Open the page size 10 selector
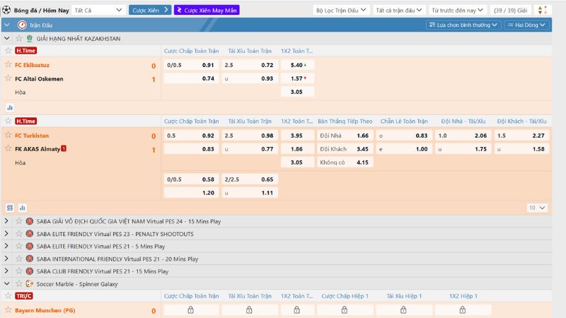The height and width of the screenshot is (318, 566). 538,208
